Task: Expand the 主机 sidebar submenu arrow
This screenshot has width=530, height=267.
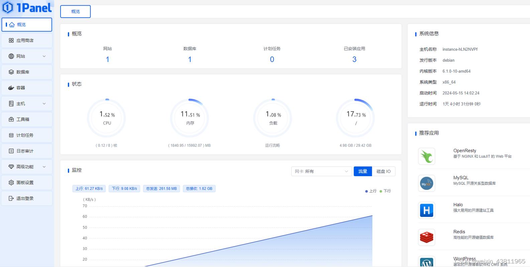Action: (44, 104)
